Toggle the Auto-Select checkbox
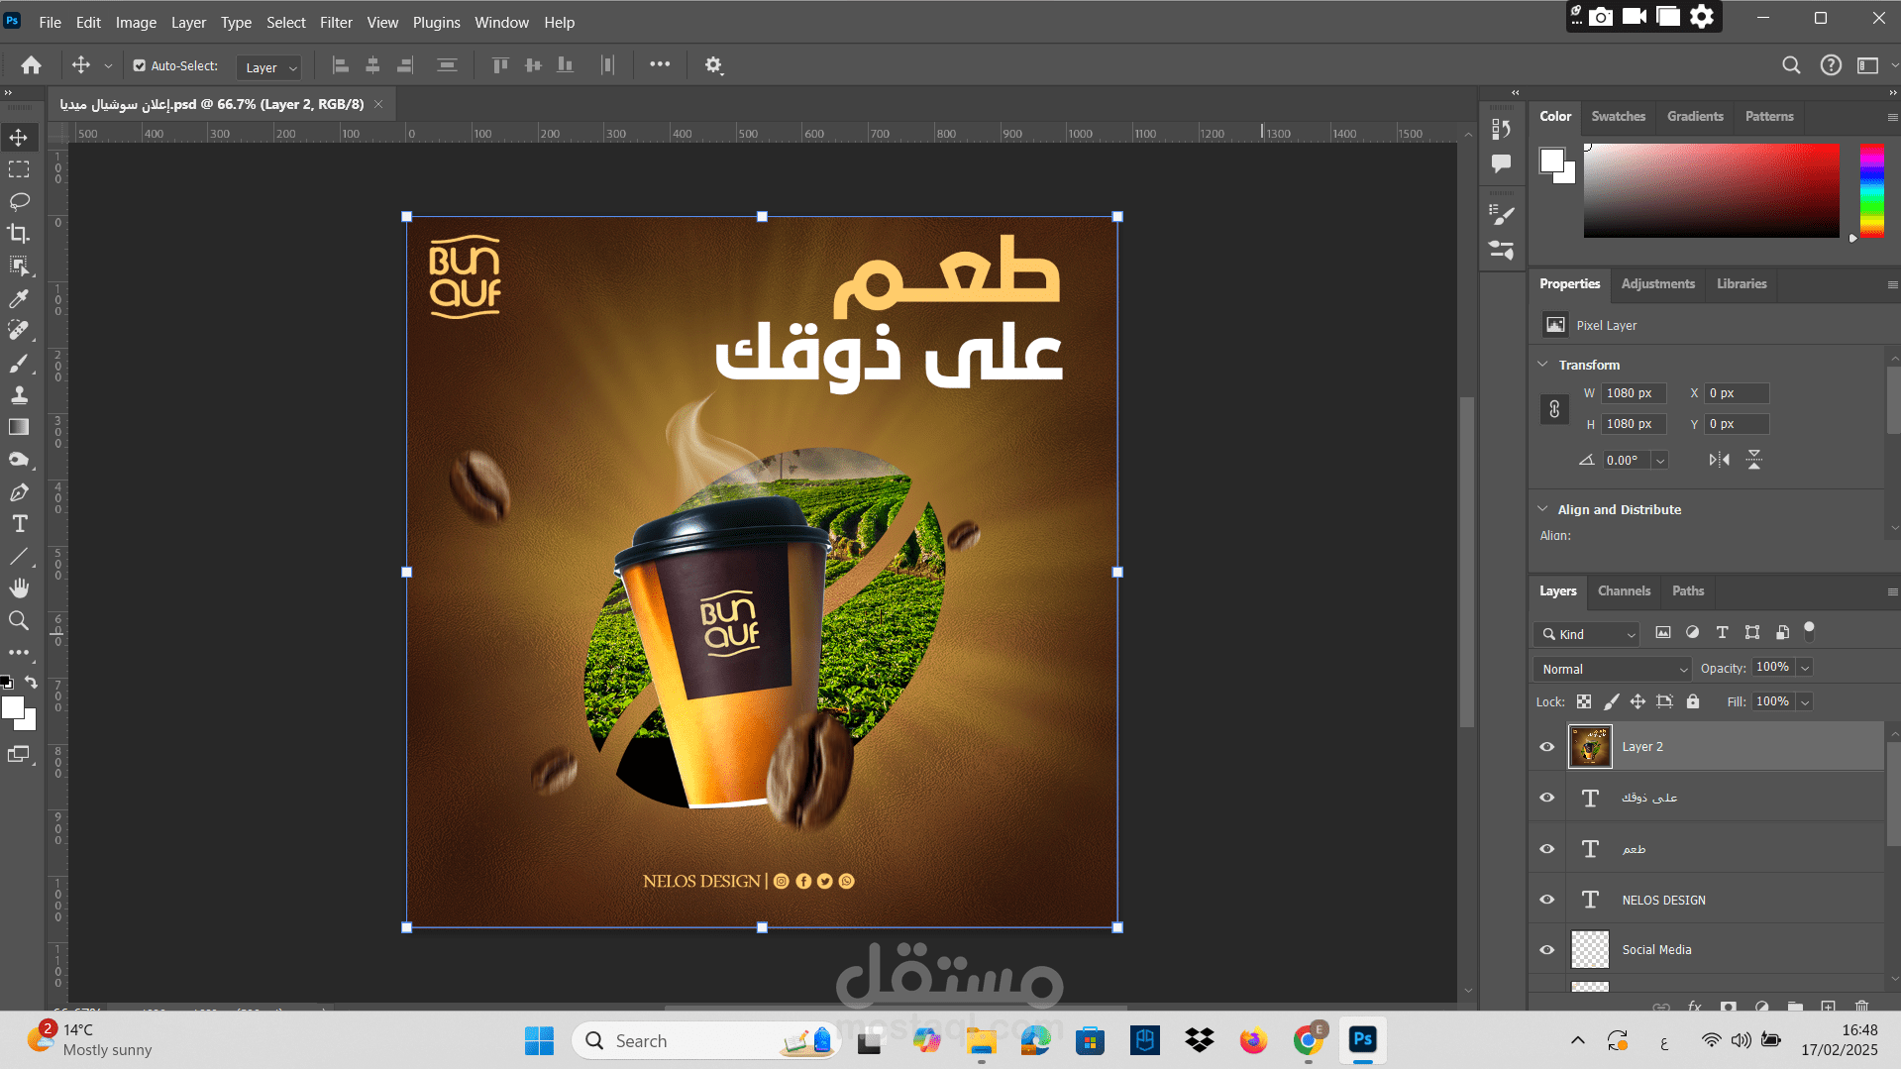The image size is (1901, 1069). (140, 66)
